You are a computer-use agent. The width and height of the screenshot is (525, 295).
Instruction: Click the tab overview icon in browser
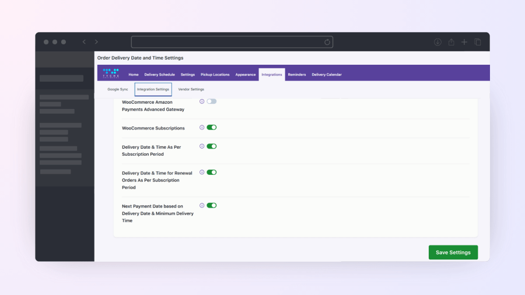pyautogui.click(x=478, y=42)
